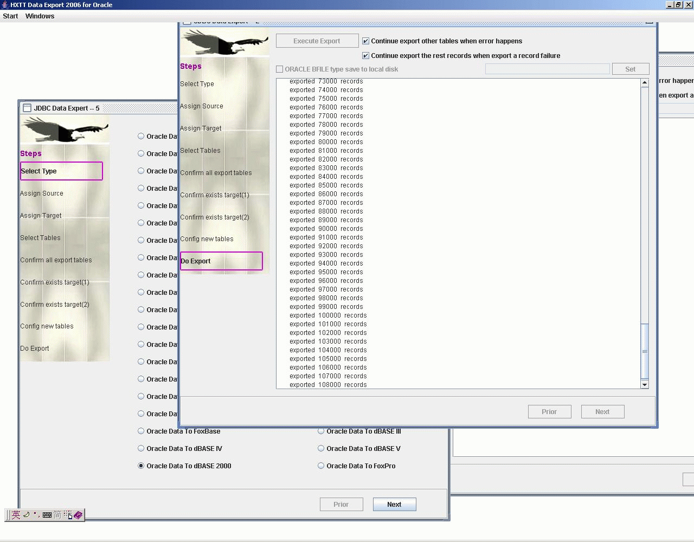Click Confirm all export tables in Expert 5
Image resolution: width=694 pixels, height=542 pixels.
(56, 260)
